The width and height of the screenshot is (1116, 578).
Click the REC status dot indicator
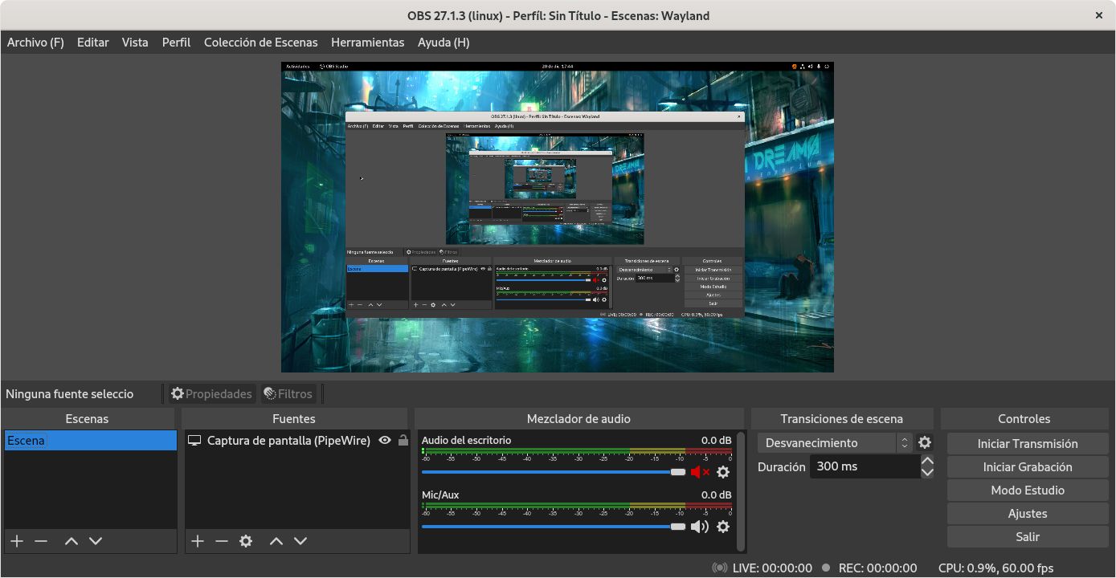click(x=826, y=568)
